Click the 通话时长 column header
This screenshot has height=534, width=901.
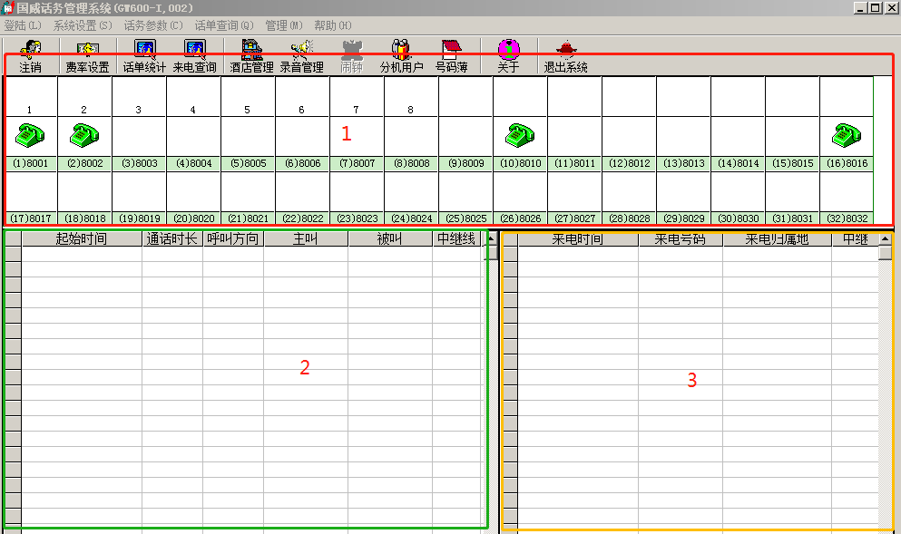pyautogui.click(x=172, y=238)
